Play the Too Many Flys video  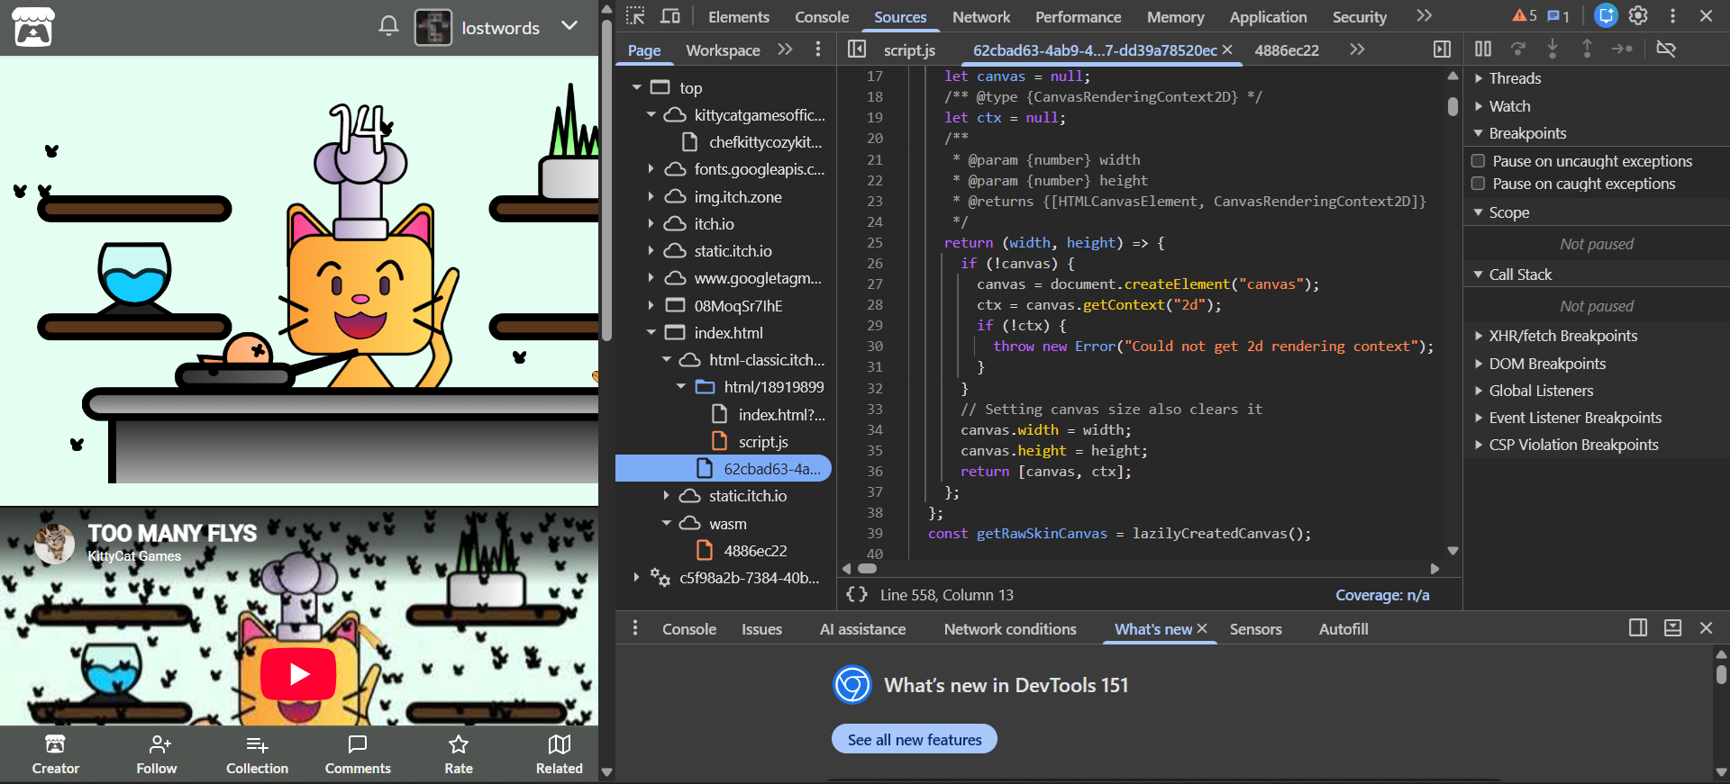(298, 674)
